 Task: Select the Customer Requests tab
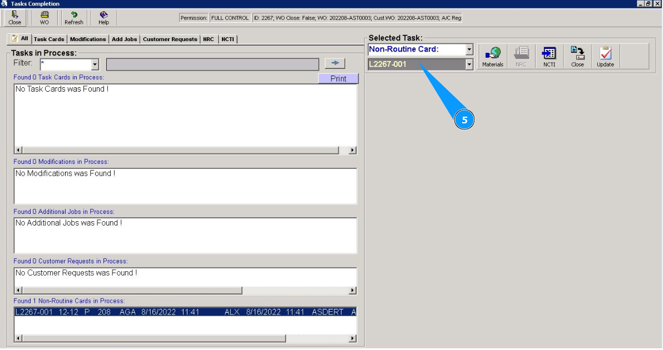(170, 39)
